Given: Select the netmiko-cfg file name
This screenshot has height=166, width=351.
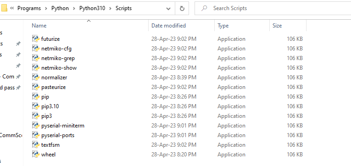Looking at the screenshot, I should [56, 49].
